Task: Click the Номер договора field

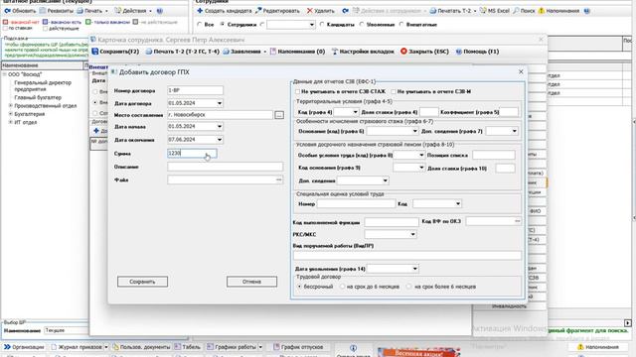Action: [x=195, y=90]
